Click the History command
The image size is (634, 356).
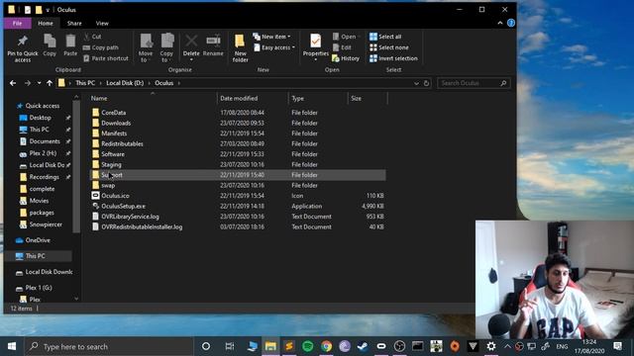346,58
